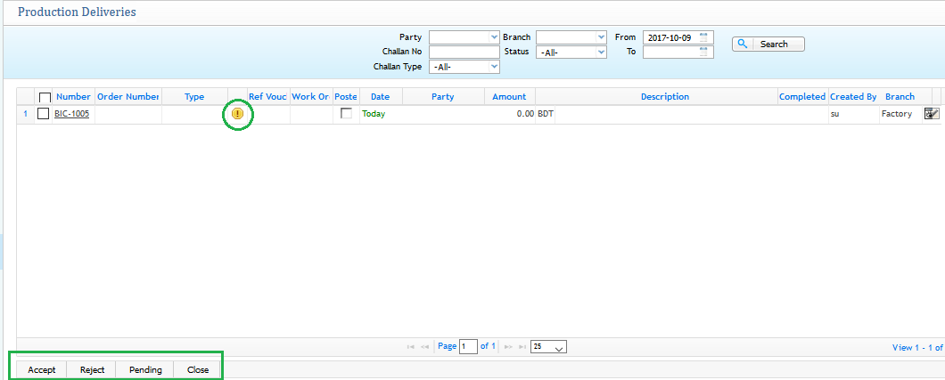Go to the previous page of results
Viewport: 945px width, 380px height.
click(x=425, y=346)
